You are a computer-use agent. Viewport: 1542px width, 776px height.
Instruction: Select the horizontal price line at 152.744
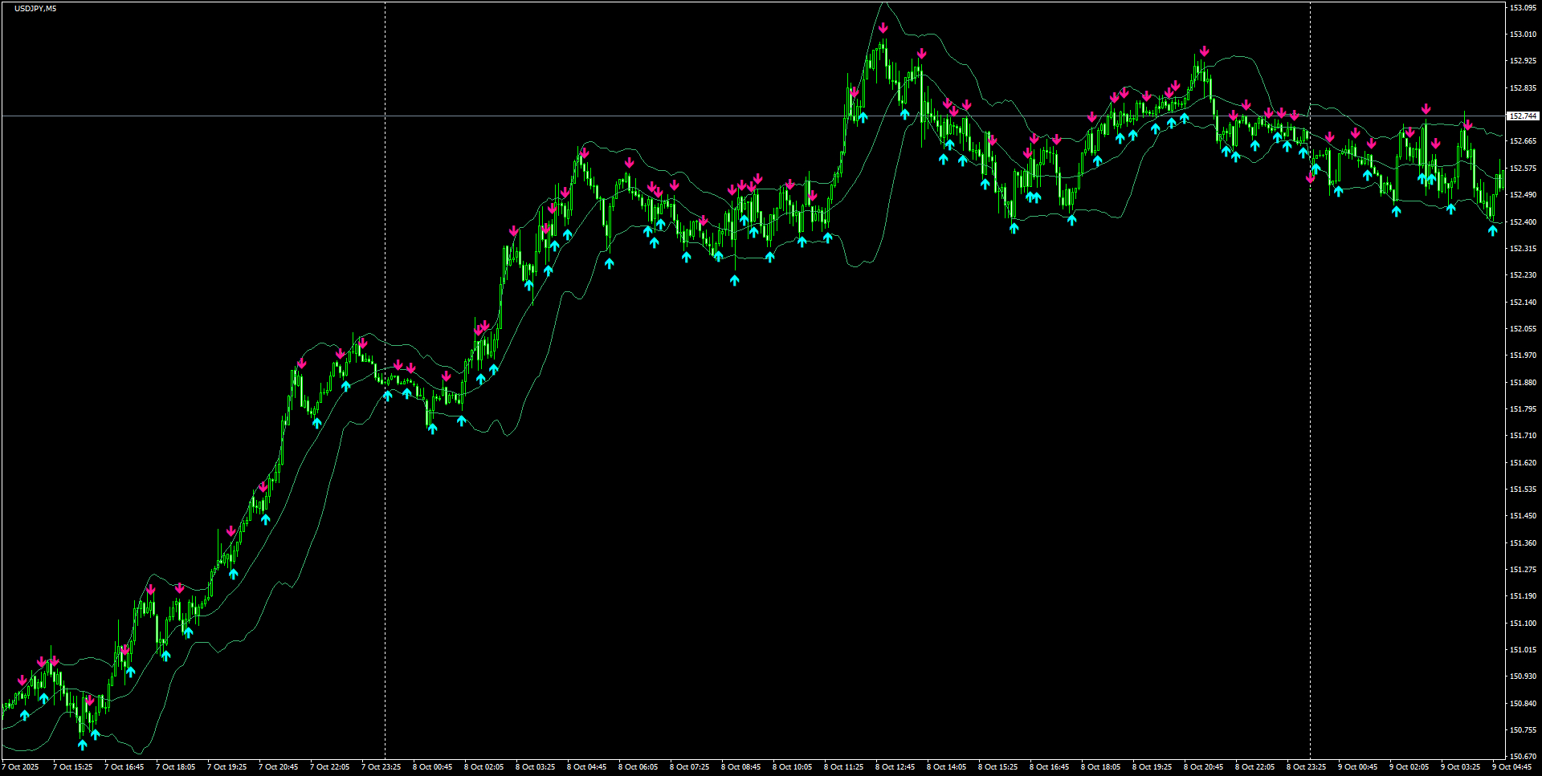[723, 115]
